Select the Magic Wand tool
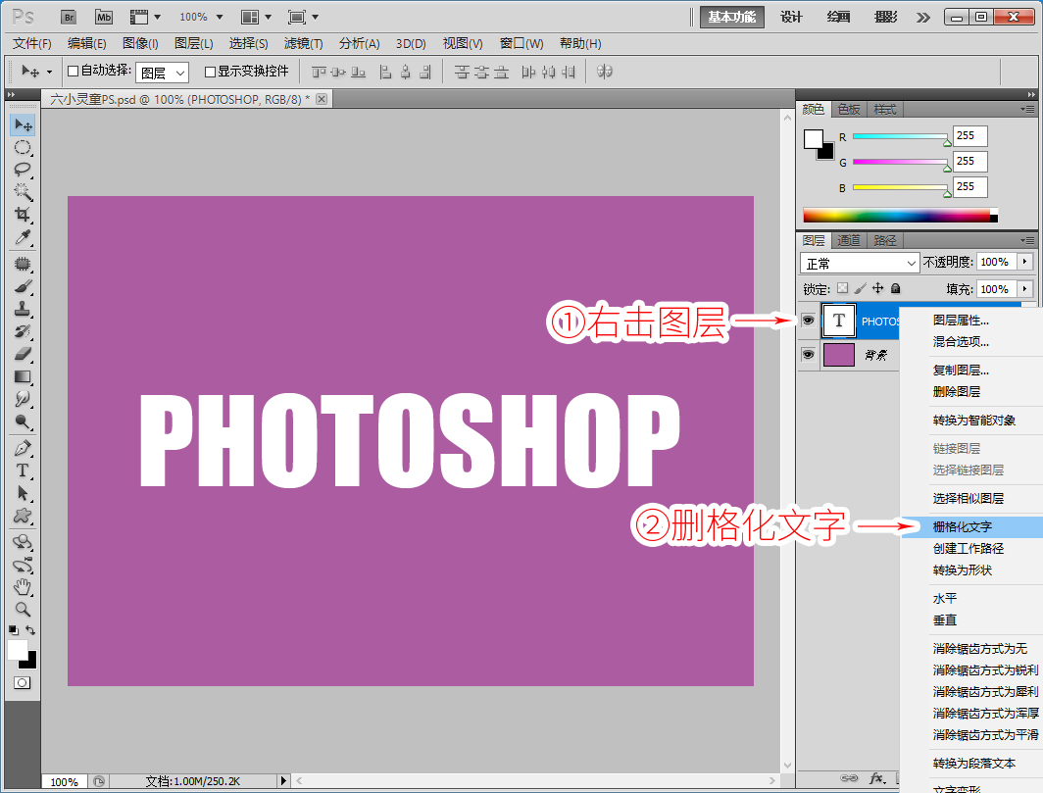The image size is (1043, 793). pyautogui.click(x=23, y=191)
